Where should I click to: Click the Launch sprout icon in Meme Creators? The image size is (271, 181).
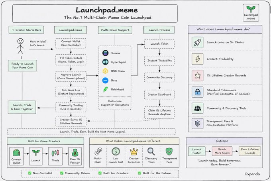coord(36,153)
